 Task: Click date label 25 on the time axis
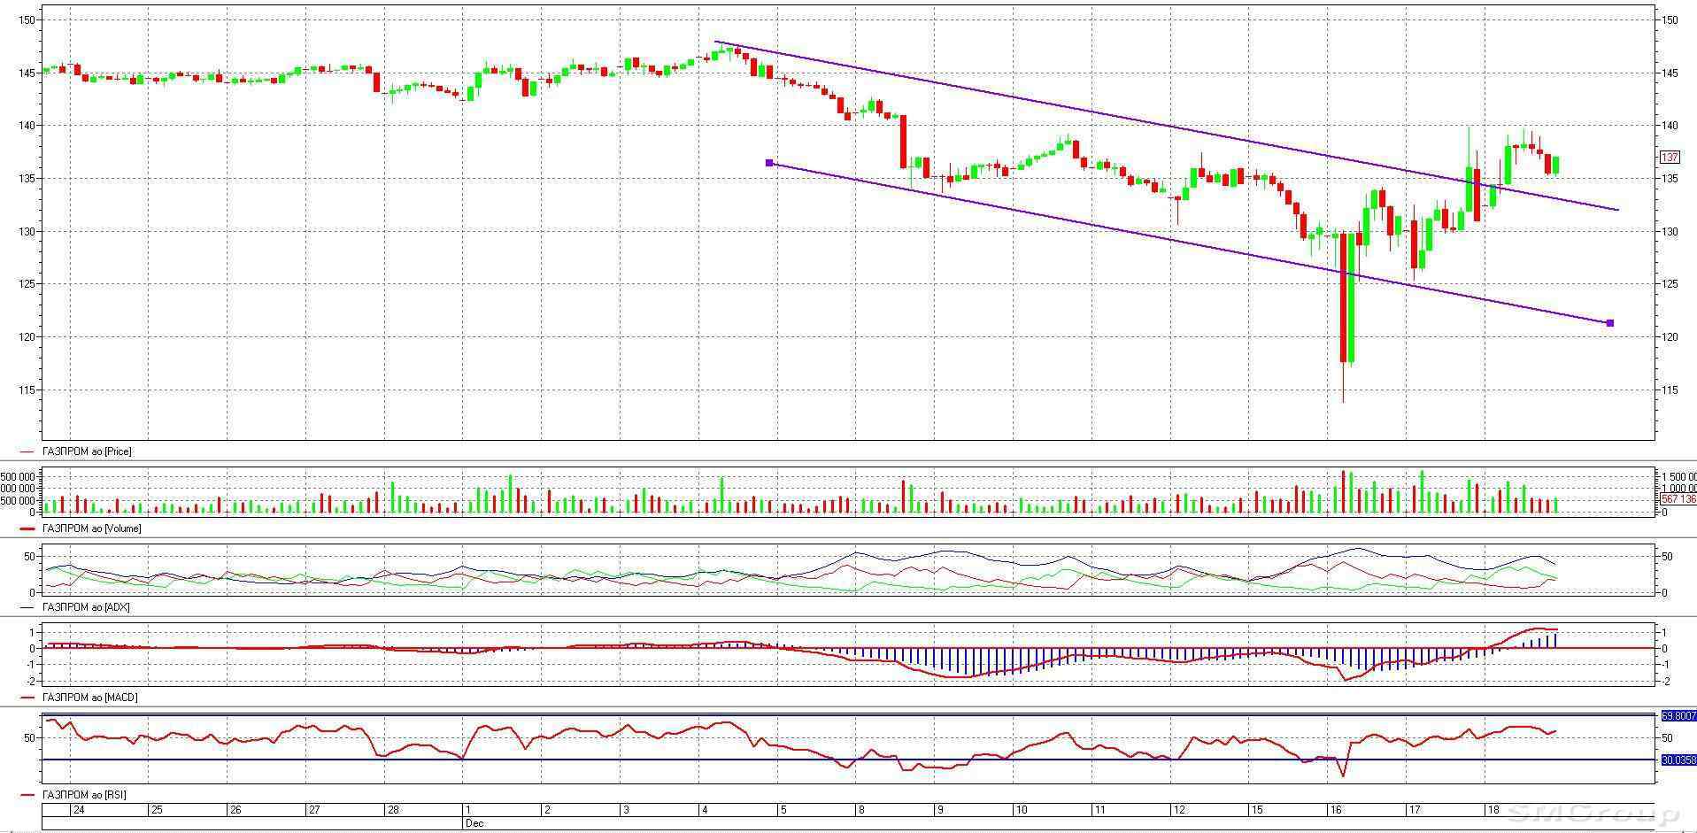point(157,810)
